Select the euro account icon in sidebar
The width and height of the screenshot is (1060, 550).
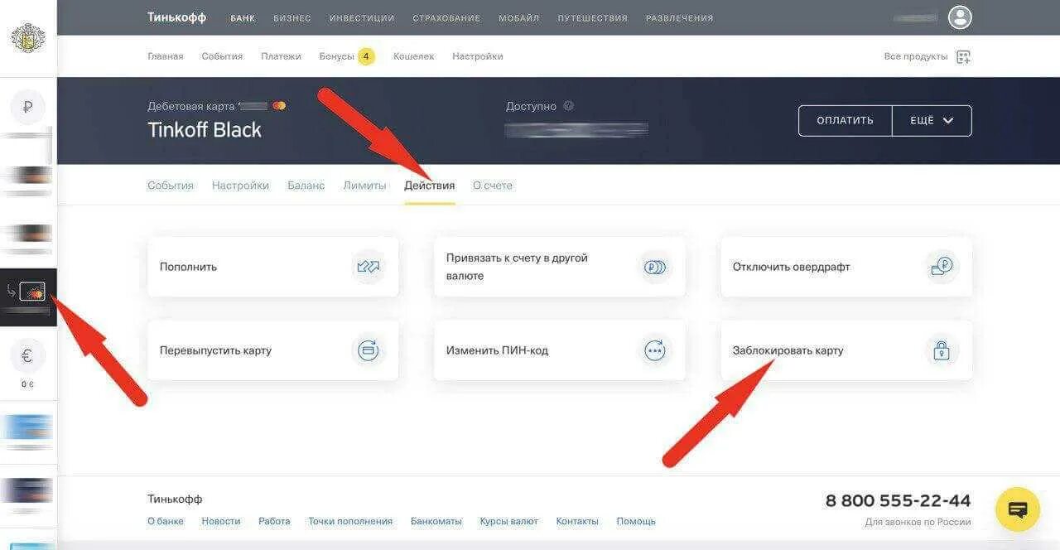pyautogui.click(x=28, y=356)
